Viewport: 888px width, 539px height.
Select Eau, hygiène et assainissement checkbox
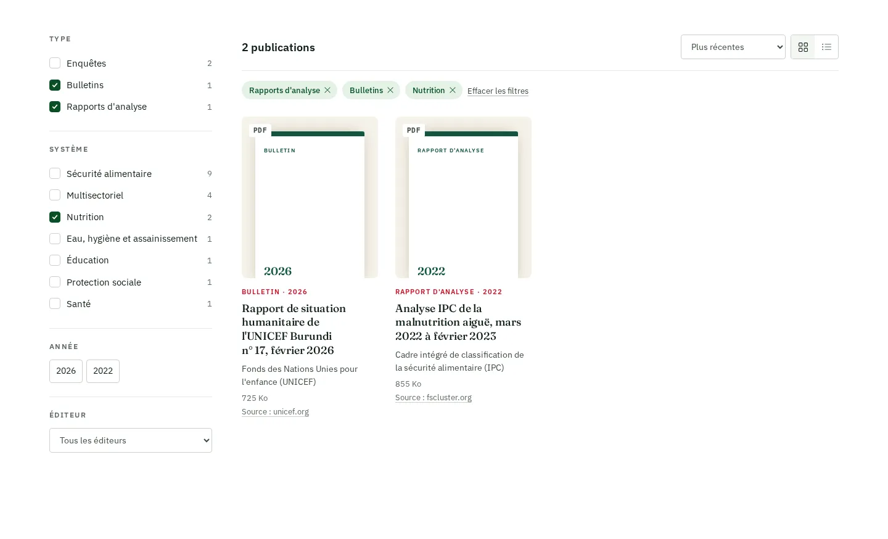tap(55, 239)
